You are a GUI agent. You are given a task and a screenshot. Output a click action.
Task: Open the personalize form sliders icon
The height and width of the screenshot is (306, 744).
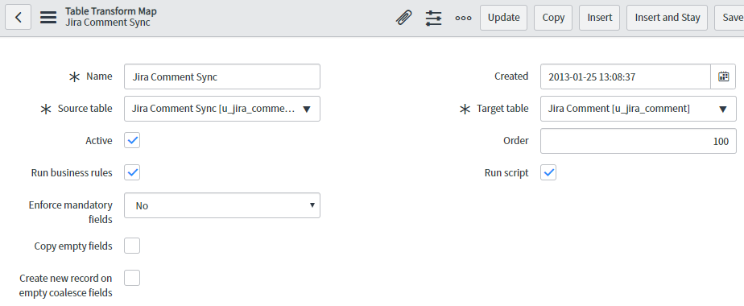(434, 18)
